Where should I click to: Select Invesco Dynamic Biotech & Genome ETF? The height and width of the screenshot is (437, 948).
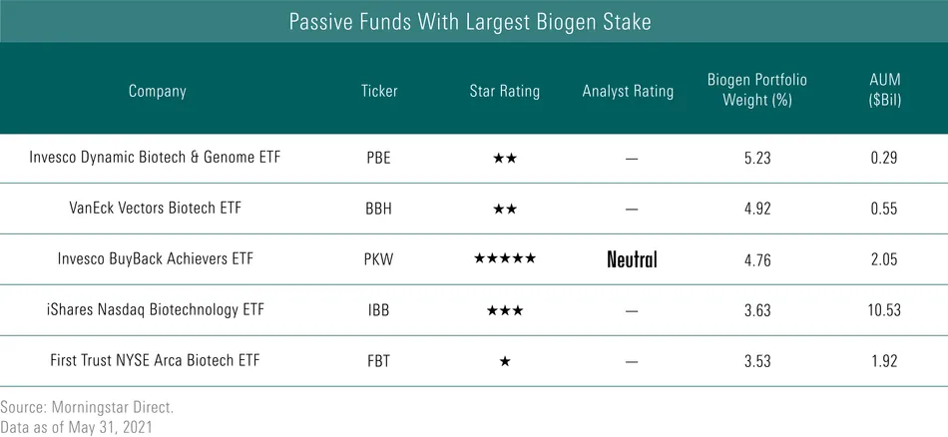click(155, 158)
